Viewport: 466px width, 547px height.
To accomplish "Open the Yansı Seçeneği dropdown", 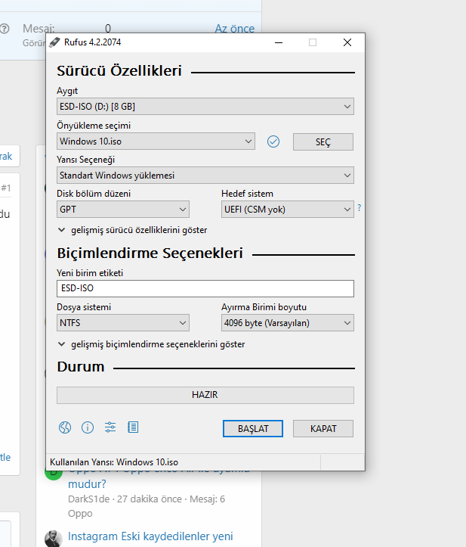I will pos(205,175).
